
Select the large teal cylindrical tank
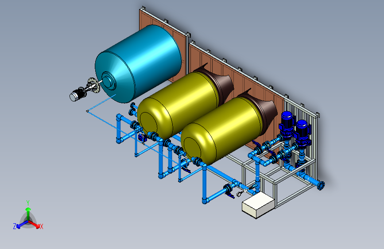[139, 64]
